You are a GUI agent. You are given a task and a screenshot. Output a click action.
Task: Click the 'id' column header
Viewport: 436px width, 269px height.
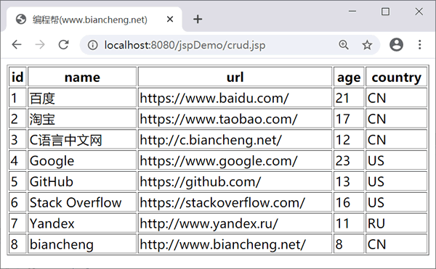coord(17,77)
